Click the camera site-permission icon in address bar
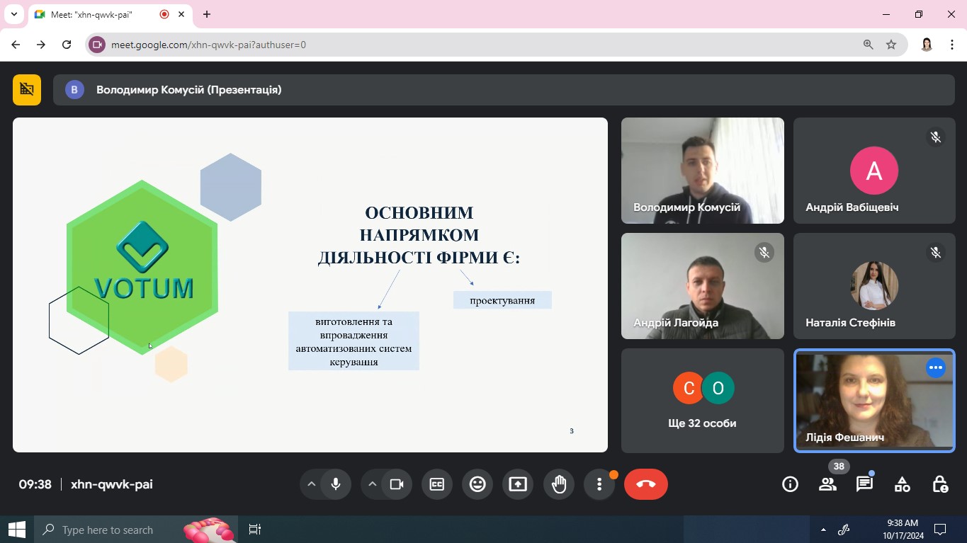Viewport: 967px width, 543px height. (x=97, y=45)
